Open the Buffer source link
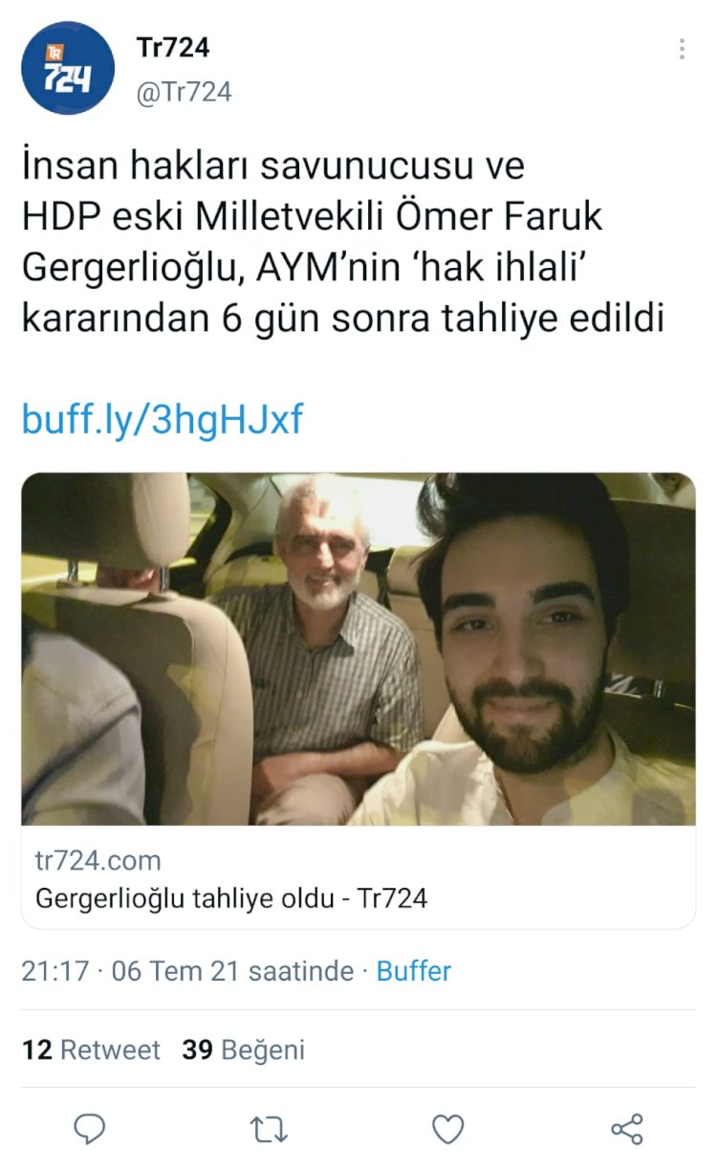 414,972
